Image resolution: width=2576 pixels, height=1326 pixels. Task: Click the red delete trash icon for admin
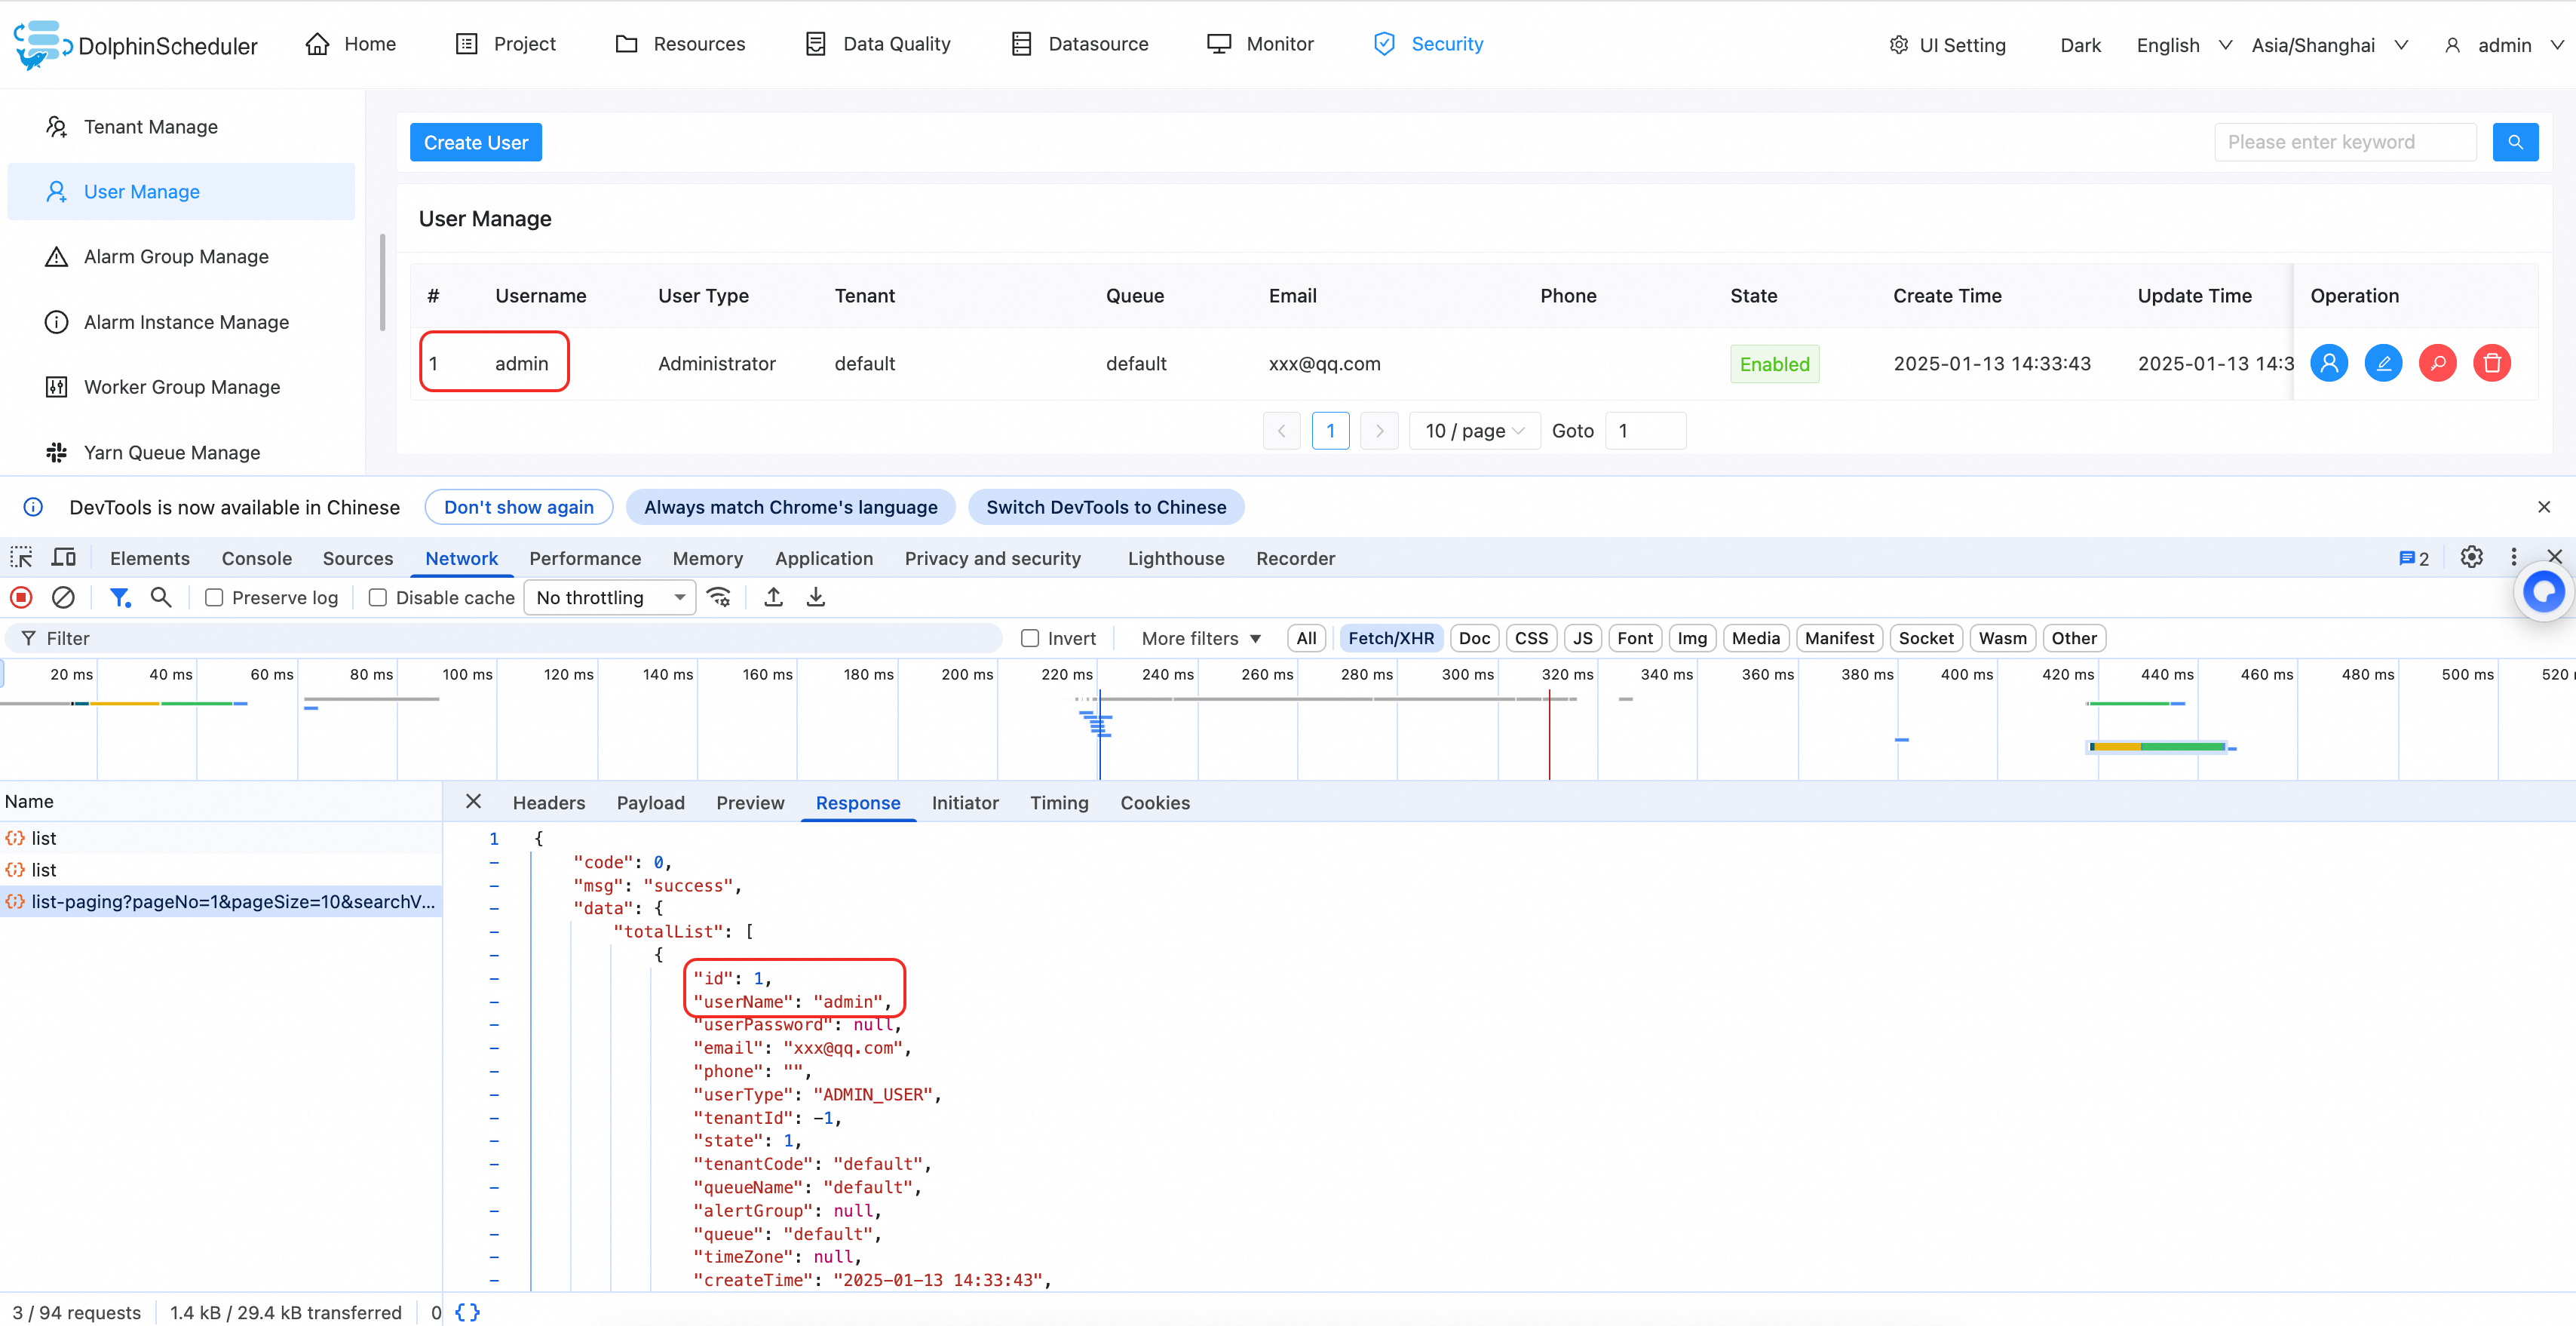(x=2492, y=363)
